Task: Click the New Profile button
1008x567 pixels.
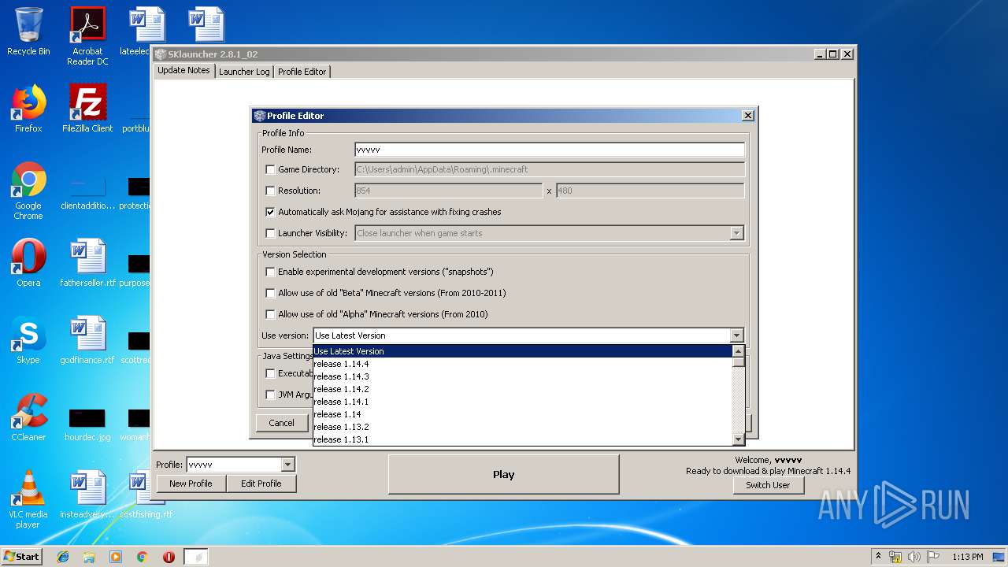Action: point(191,484)
